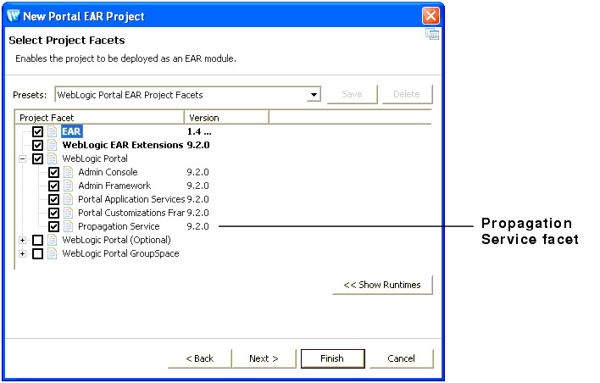Click the WebLogic EAR Extensions file icon
600x383 pixels.
point(52,145)
